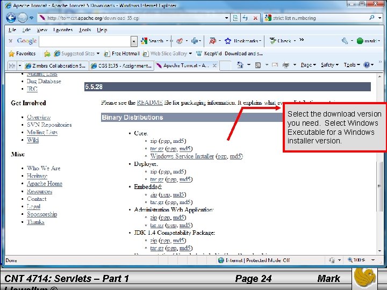Open the Tools menu in menu bar
387x290 pixels.
click(x=85, y=30)
